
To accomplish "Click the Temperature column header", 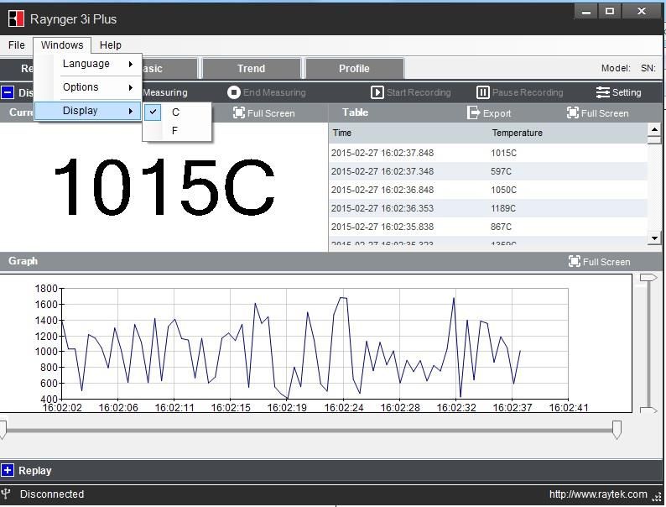I will click(517, 133).
